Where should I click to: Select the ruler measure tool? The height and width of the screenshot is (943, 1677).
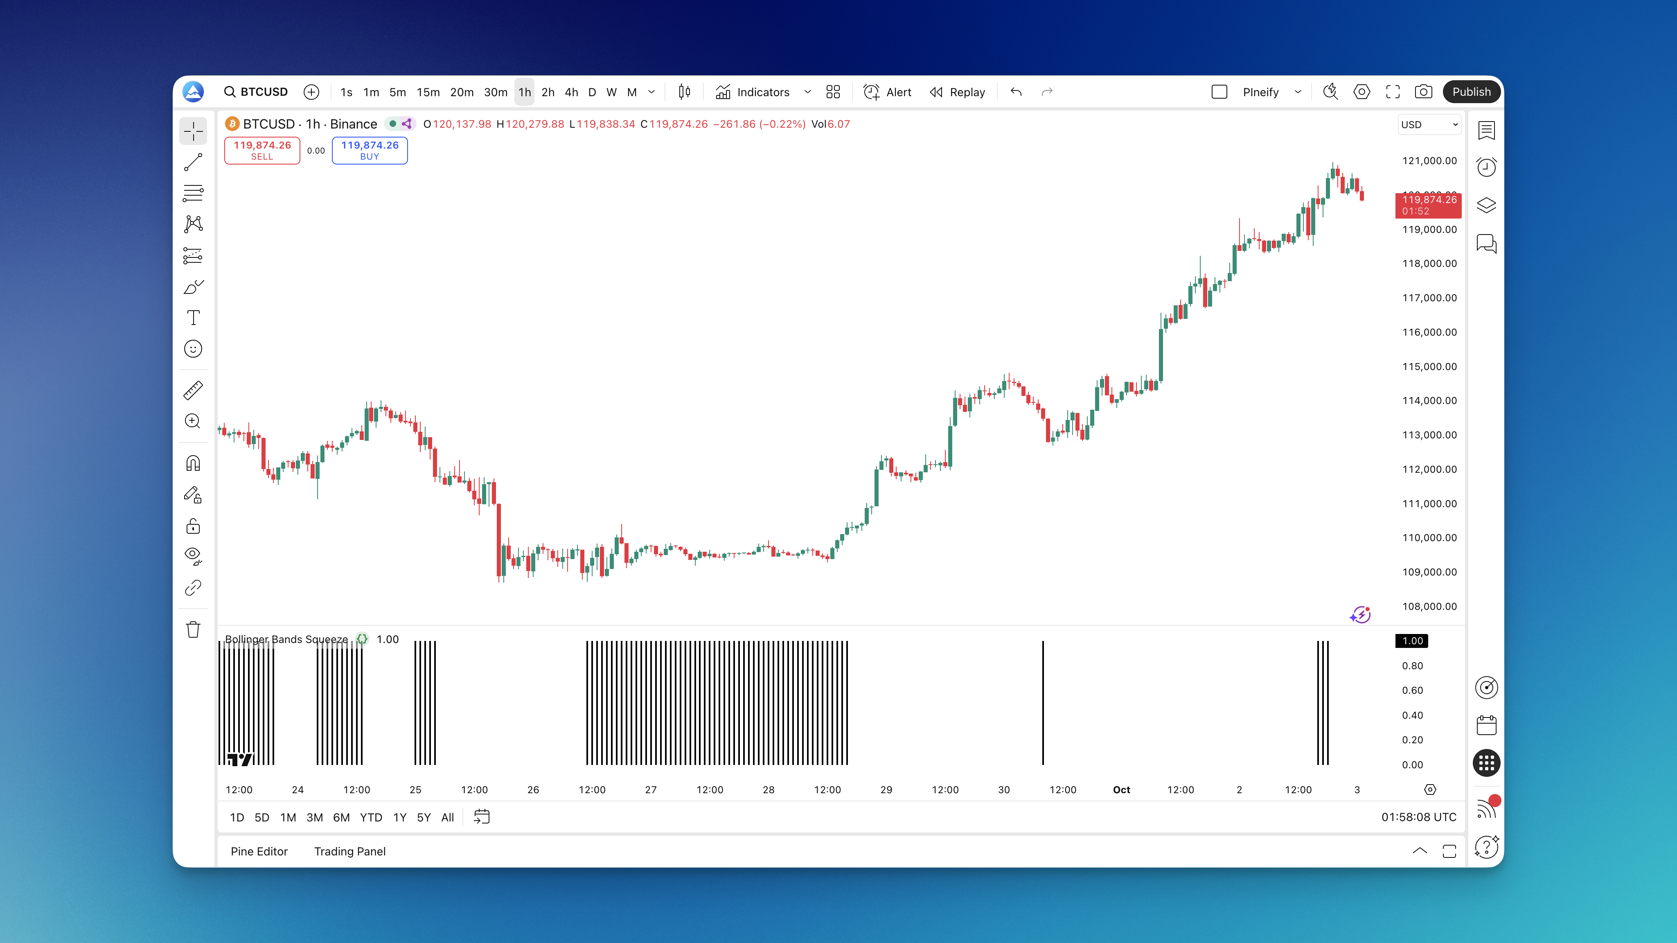tap(193, 390)
